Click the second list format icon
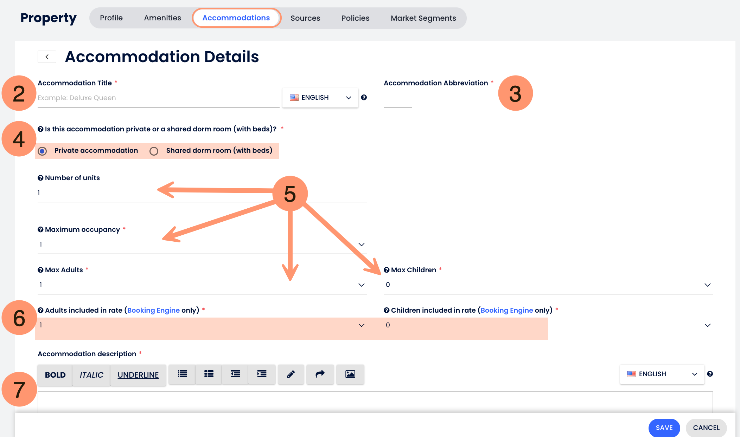Viewport: 740px width, 437px height. (x=209, y=374)
